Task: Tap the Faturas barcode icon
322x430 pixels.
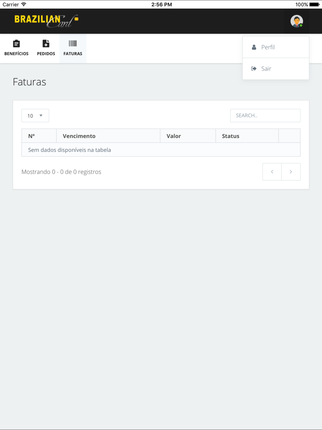Action: point(73,44)
